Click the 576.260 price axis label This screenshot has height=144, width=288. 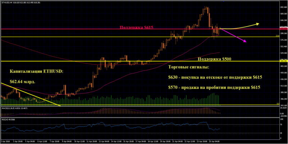[x=283, y=40]
